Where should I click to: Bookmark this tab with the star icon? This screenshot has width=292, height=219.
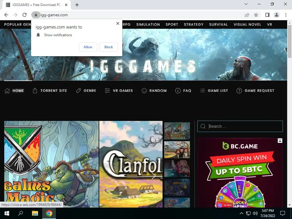tap(256, 15)
